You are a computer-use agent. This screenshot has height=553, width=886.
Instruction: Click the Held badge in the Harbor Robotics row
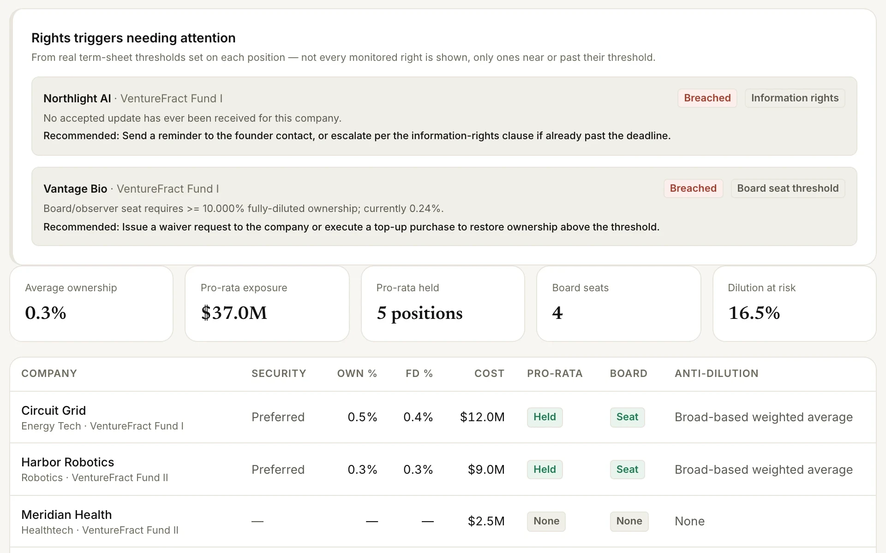(x=545, y=470)
